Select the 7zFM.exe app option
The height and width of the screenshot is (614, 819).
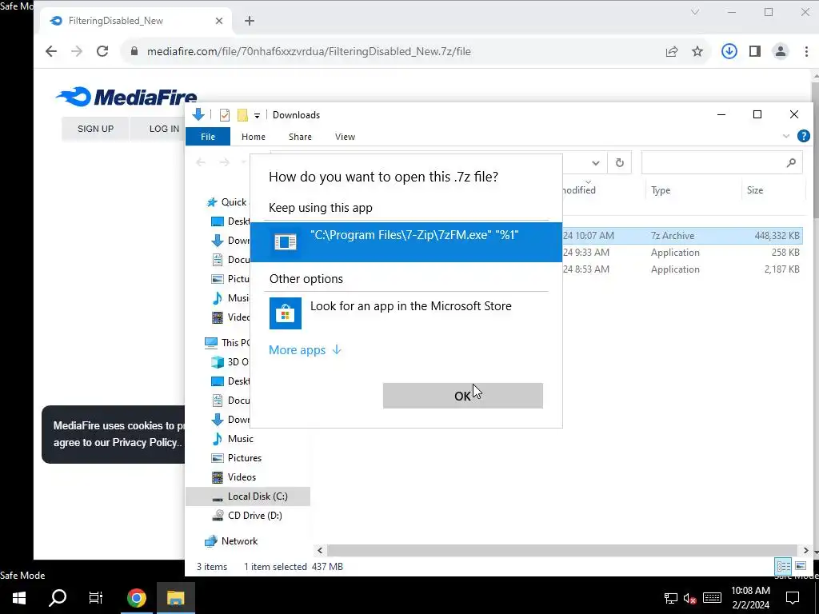[x=406, y=242]
